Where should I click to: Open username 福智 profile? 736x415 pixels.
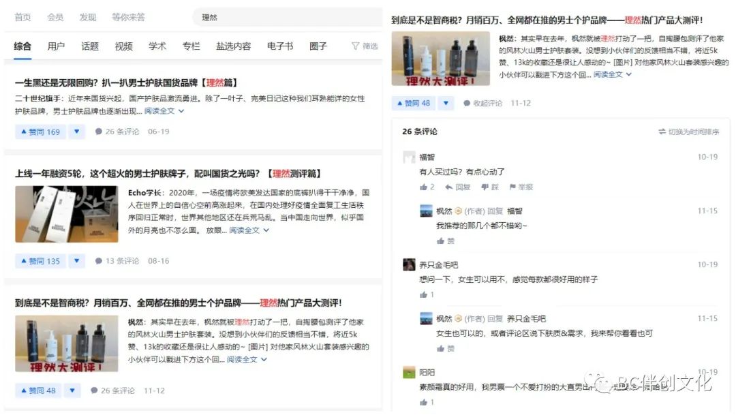coord(427,157)
